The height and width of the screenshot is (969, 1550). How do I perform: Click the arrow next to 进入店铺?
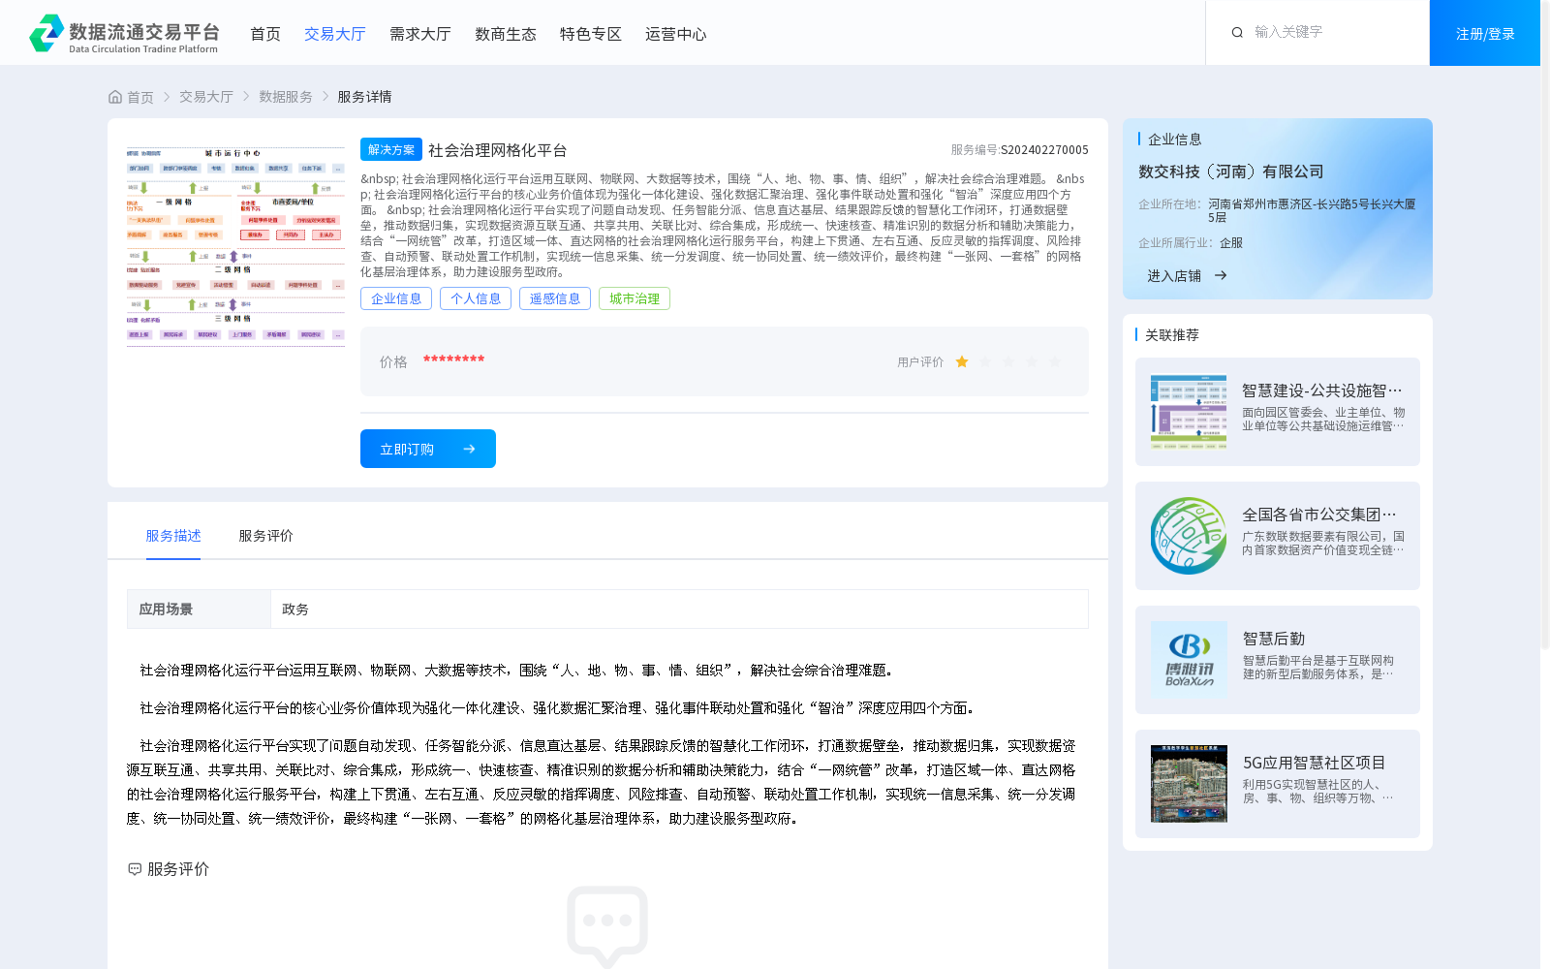click(x=1221, y=276)
